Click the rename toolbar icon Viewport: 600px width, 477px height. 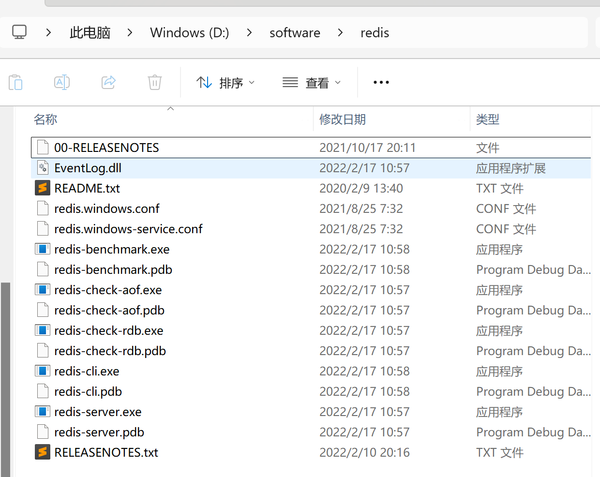tap(62, 82)
